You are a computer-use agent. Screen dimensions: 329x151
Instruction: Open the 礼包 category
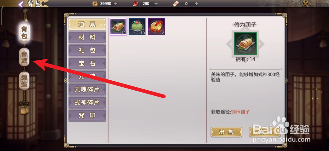point(87,50)
